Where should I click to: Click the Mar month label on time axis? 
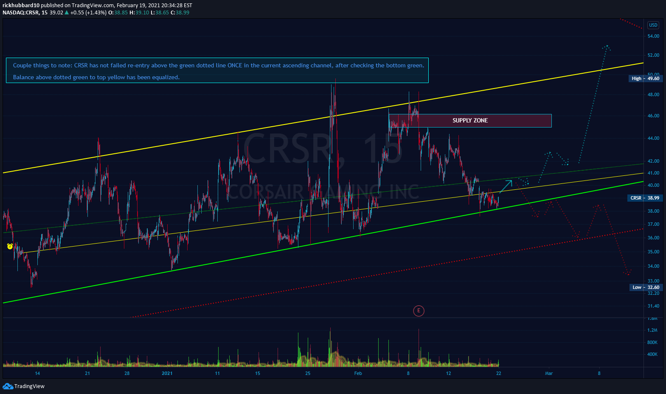click(x=549, y=373)
